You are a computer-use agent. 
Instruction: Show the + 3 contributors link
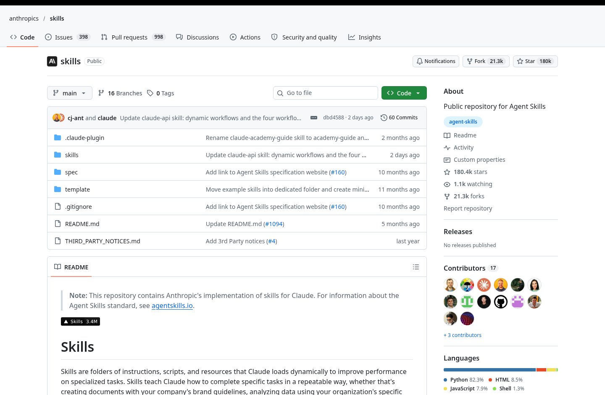[x=463, y=335]
